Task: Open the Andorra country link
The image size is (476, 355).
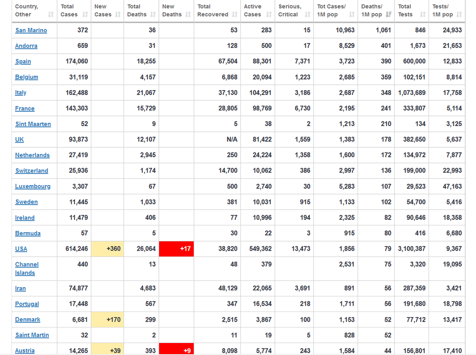Action: (x=26, y=46)
